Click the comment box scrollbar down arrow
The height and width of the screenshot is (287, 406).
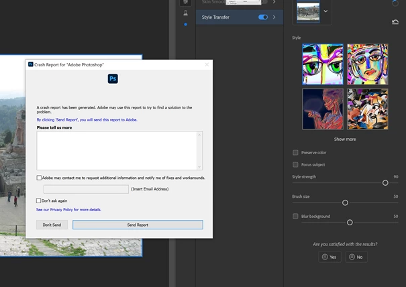(x=199, y=167)
